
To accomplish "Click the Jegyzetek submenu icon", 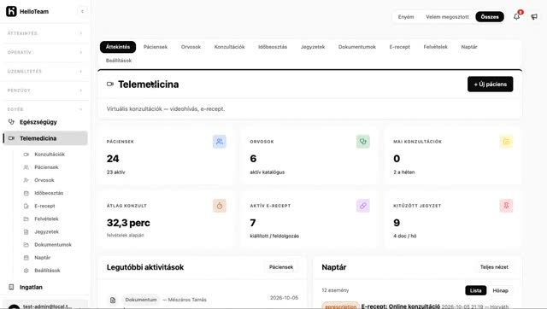I will pyautogui.click(x=26, y=231).
